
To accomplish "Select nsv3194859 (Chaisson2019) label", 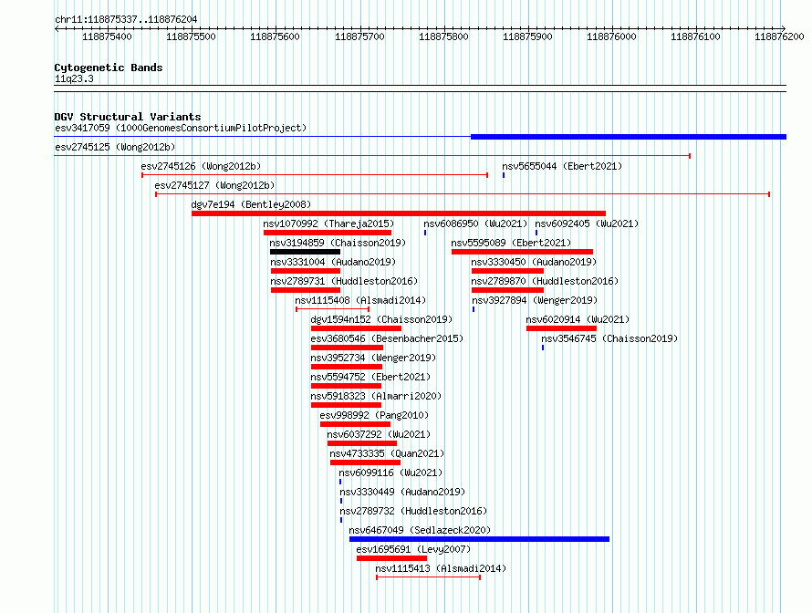I will [338, 243].
